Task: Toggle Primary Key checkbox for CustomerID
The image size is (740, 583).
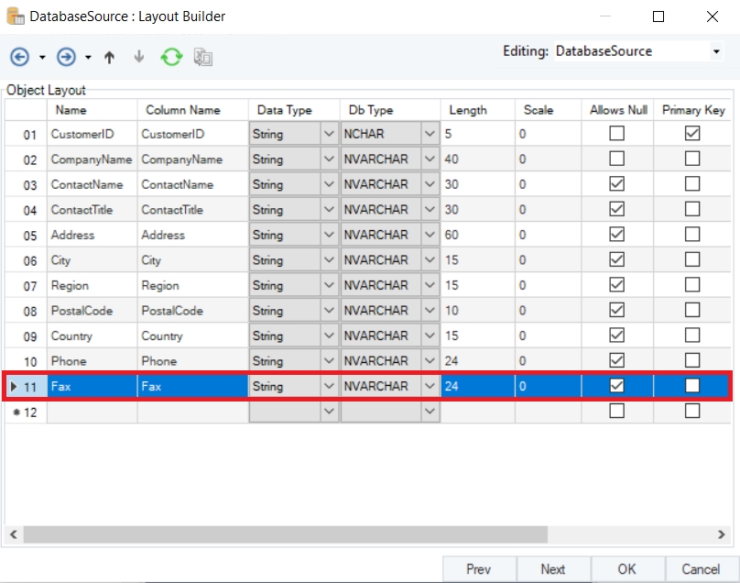Action: coord(692,134)
